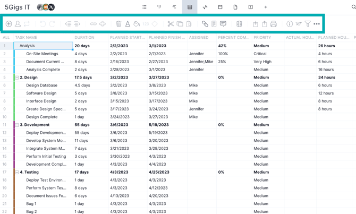Collapse the 3. Development task group
Screen dimensions: 356x214
pyautogui.click(x=17, y=125)
